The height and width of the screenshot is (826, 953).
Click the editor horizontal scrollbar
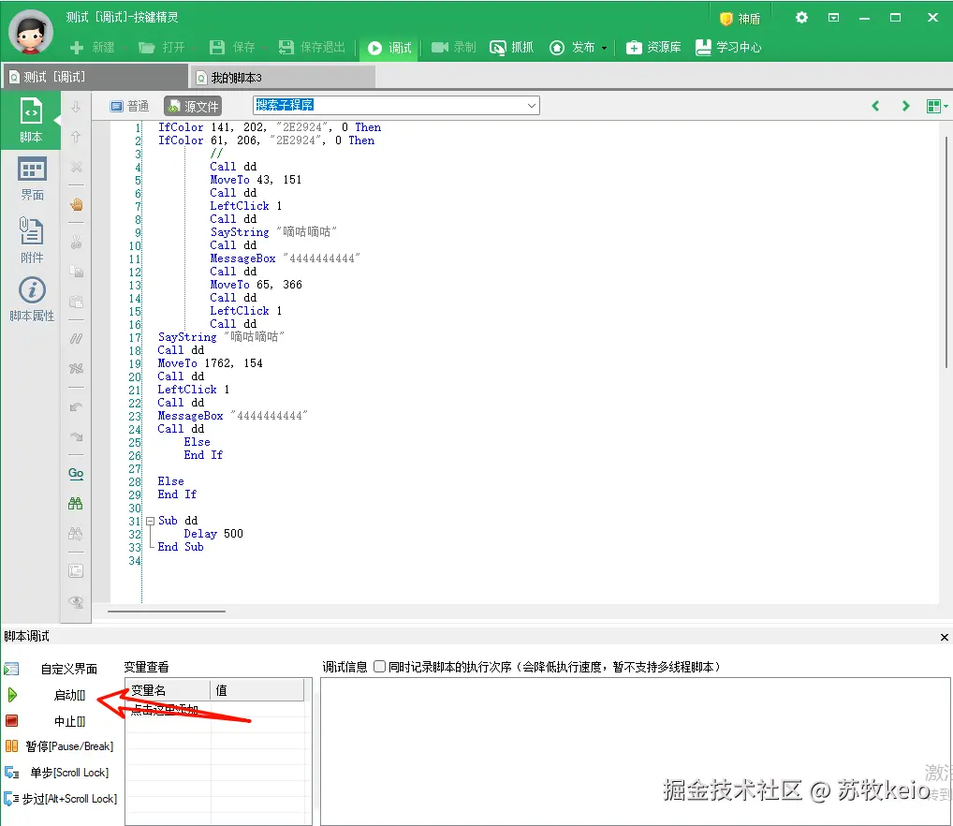[167, 612]
